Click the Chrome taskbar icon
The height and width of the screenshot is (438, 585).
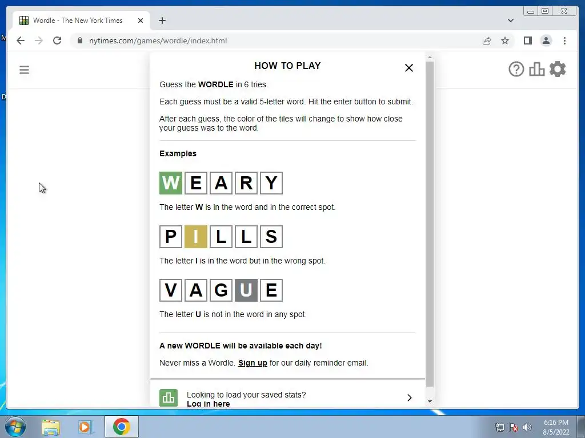pos(122,427)
